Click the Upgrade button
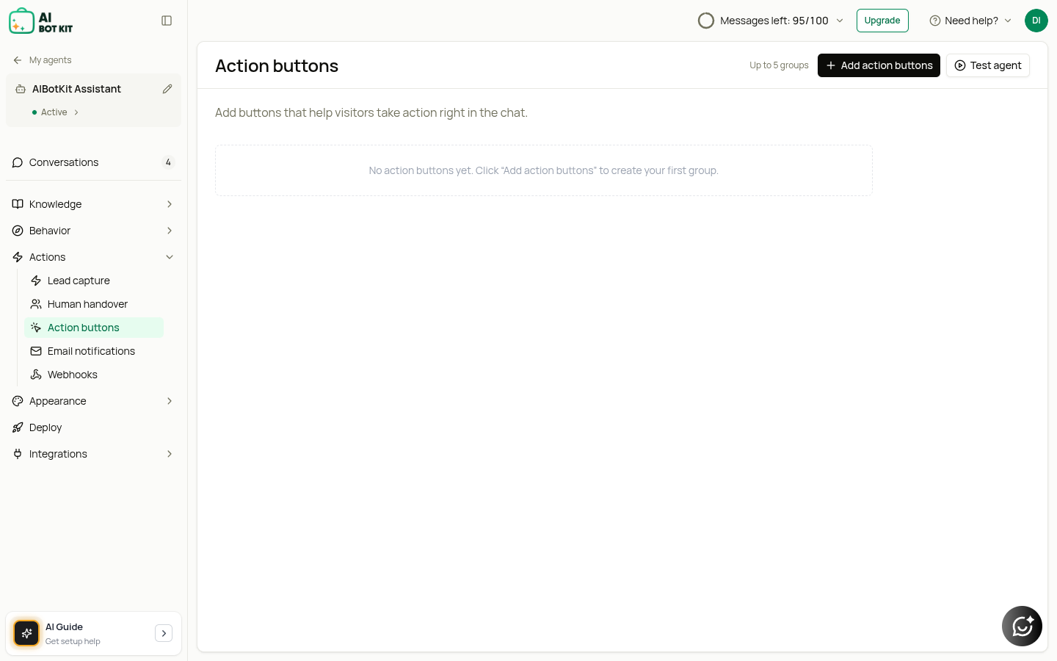1057x661 pixels. click(882, 21)
